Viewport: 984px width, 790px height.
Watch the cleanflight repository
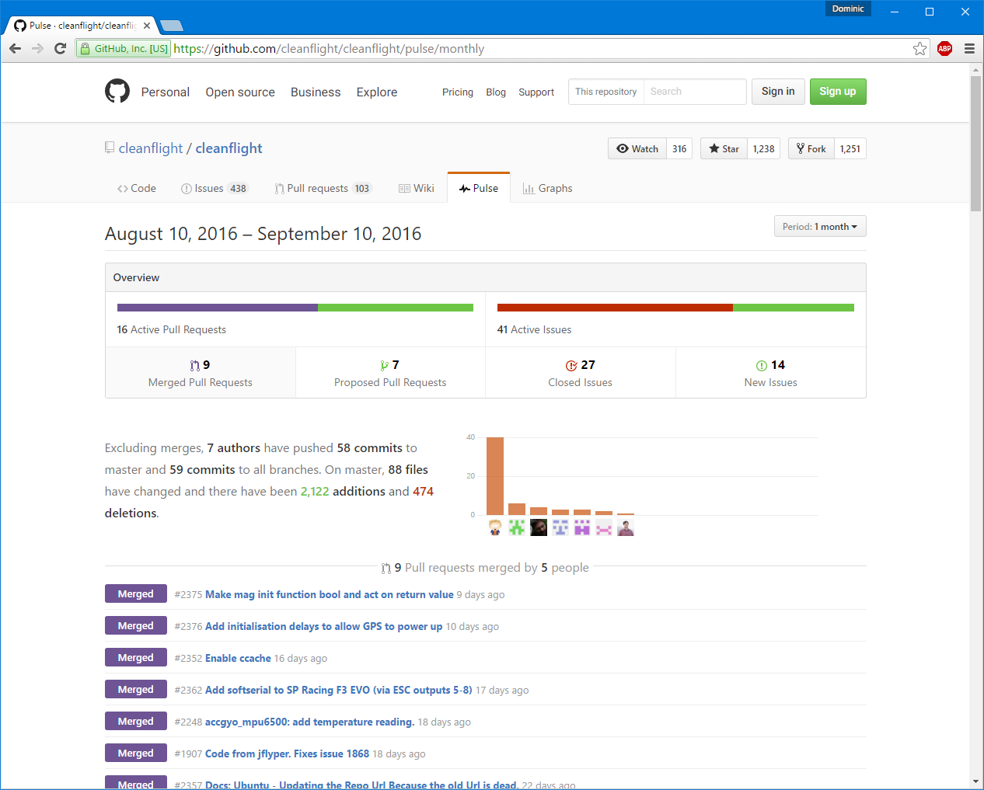637,148
